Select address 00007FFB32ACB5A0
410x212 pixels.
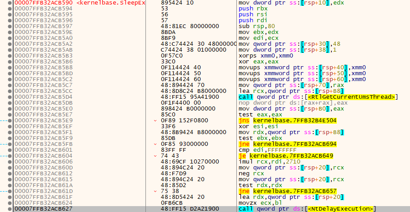point(44,38)
